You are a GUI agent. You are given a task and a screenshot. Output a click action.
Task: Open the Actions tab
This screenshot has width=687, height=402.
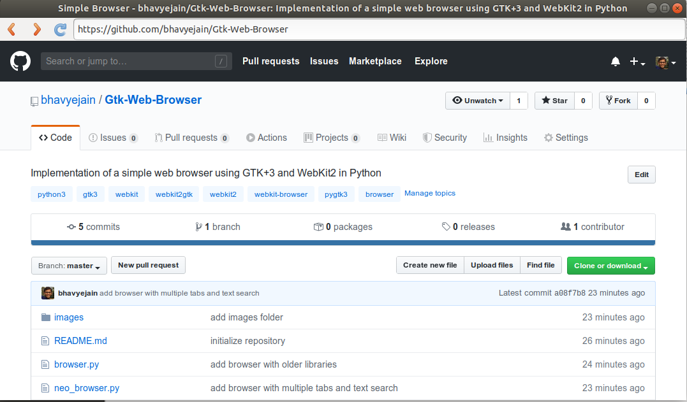point(267,138)
